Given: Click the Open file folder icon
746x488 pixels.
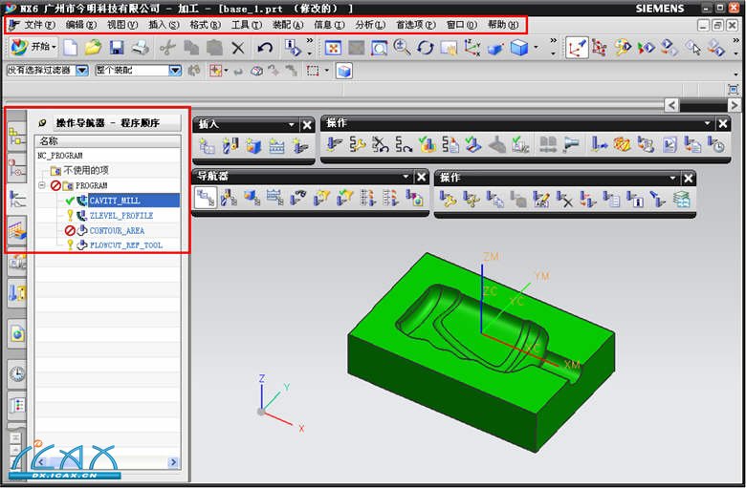Looking at the screenshot, I should [x=94, y=47].
